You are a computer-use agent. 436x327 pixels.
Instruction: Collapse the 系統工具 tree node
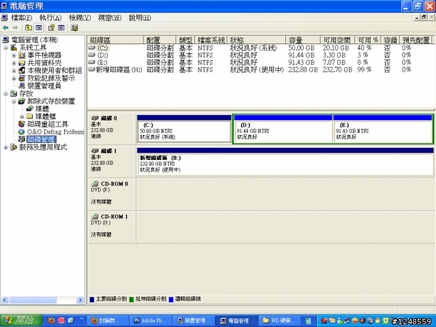tap(6, 48)
